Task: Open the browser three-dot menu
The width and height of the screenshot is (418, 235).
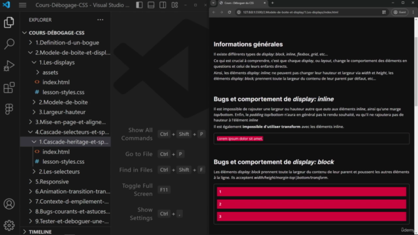Action: (413, 12)
